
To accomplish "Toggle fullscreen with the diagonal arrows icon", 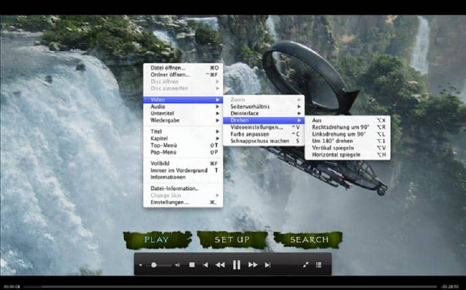I will pyautogui.click(x=306, y=265).
